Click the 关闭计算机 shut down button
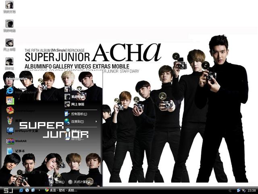The height and width of the screenshot is (194, 258). coord(81,182)
